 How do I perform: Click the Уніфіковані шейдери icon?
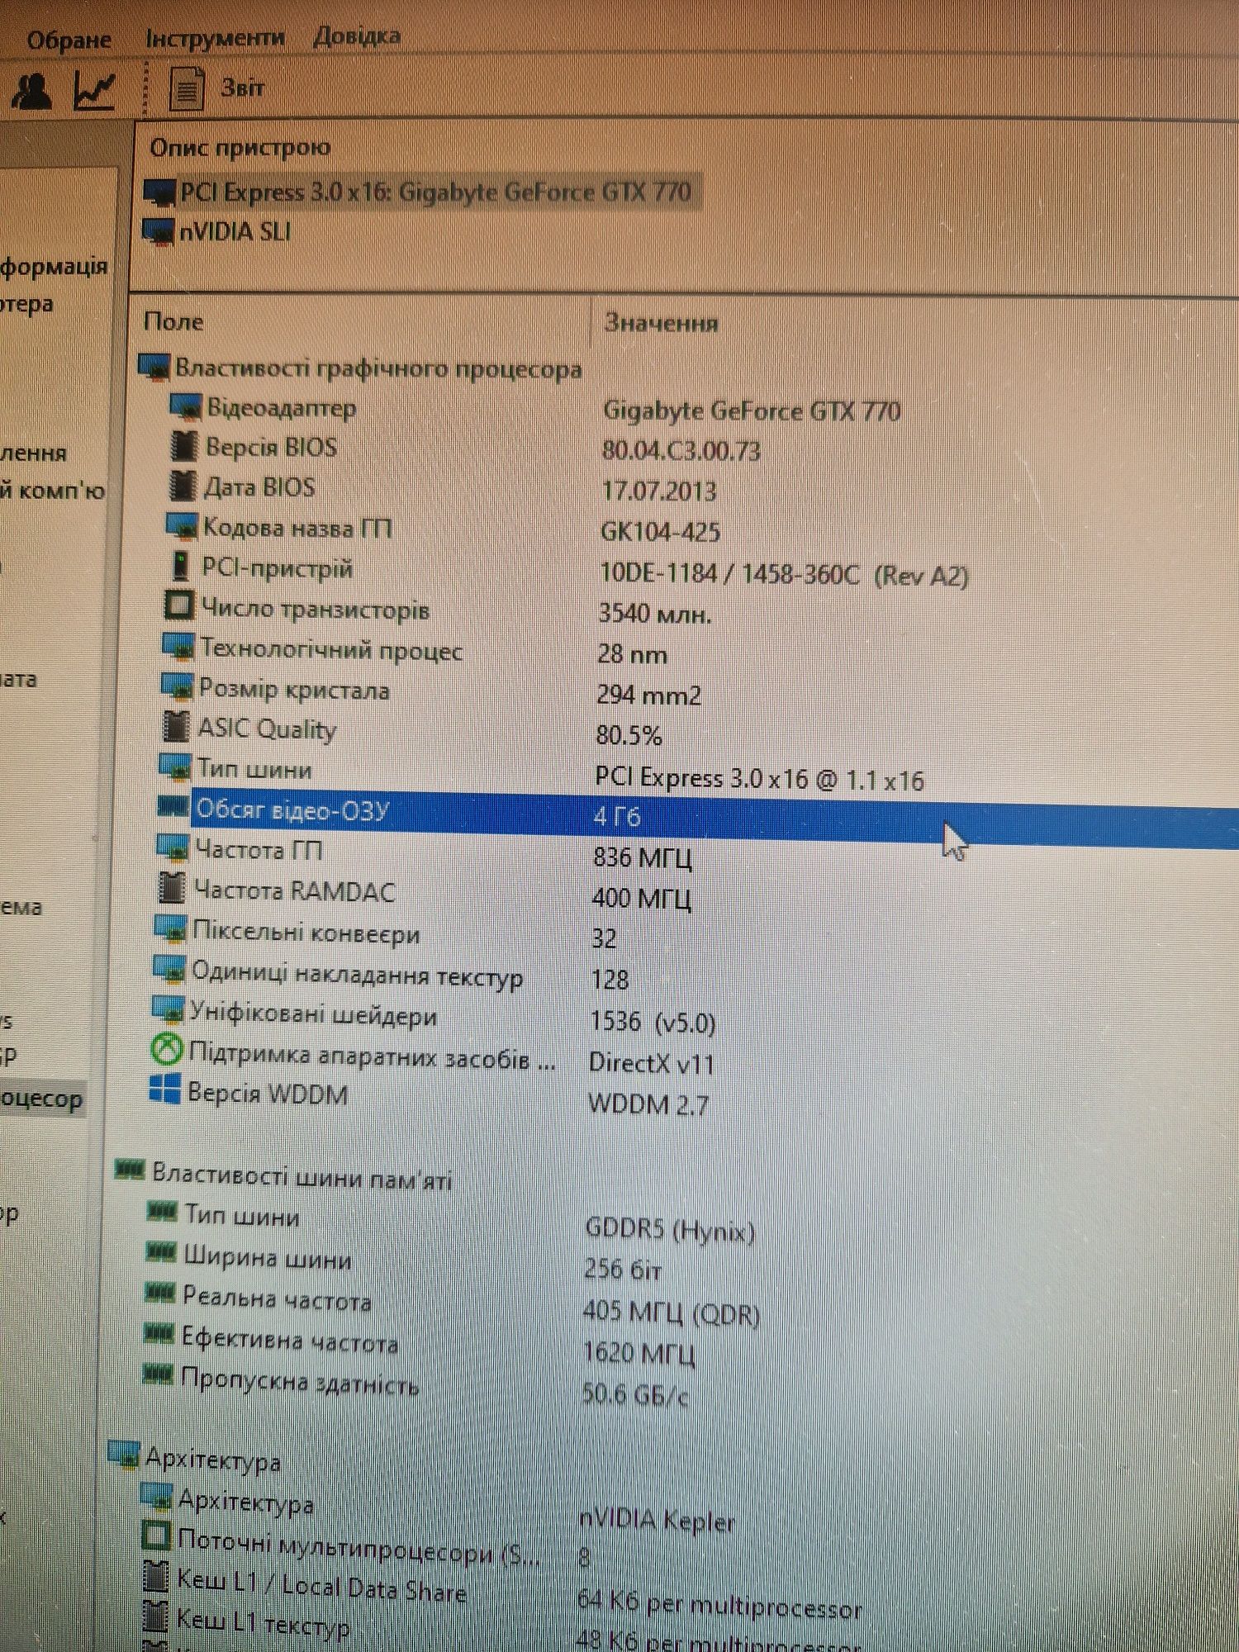click(168, 1009)
